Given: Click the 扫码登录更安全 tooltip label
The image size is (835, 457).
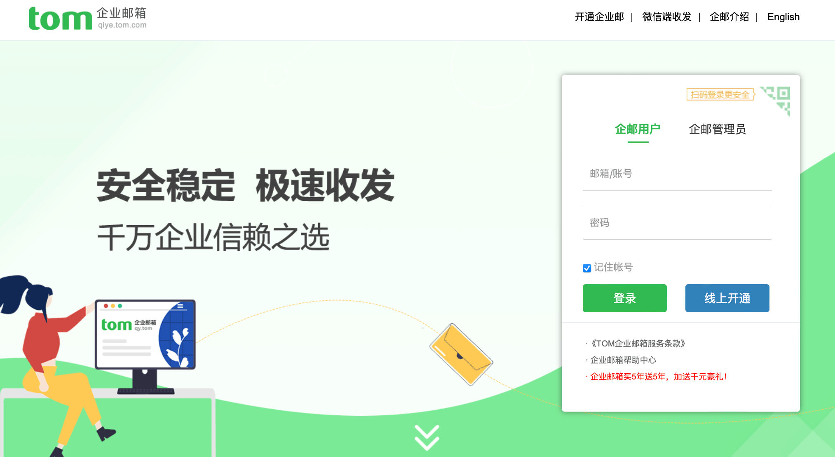Looking at the screenshot, I should pyautogui.click(x=720, y=94).
